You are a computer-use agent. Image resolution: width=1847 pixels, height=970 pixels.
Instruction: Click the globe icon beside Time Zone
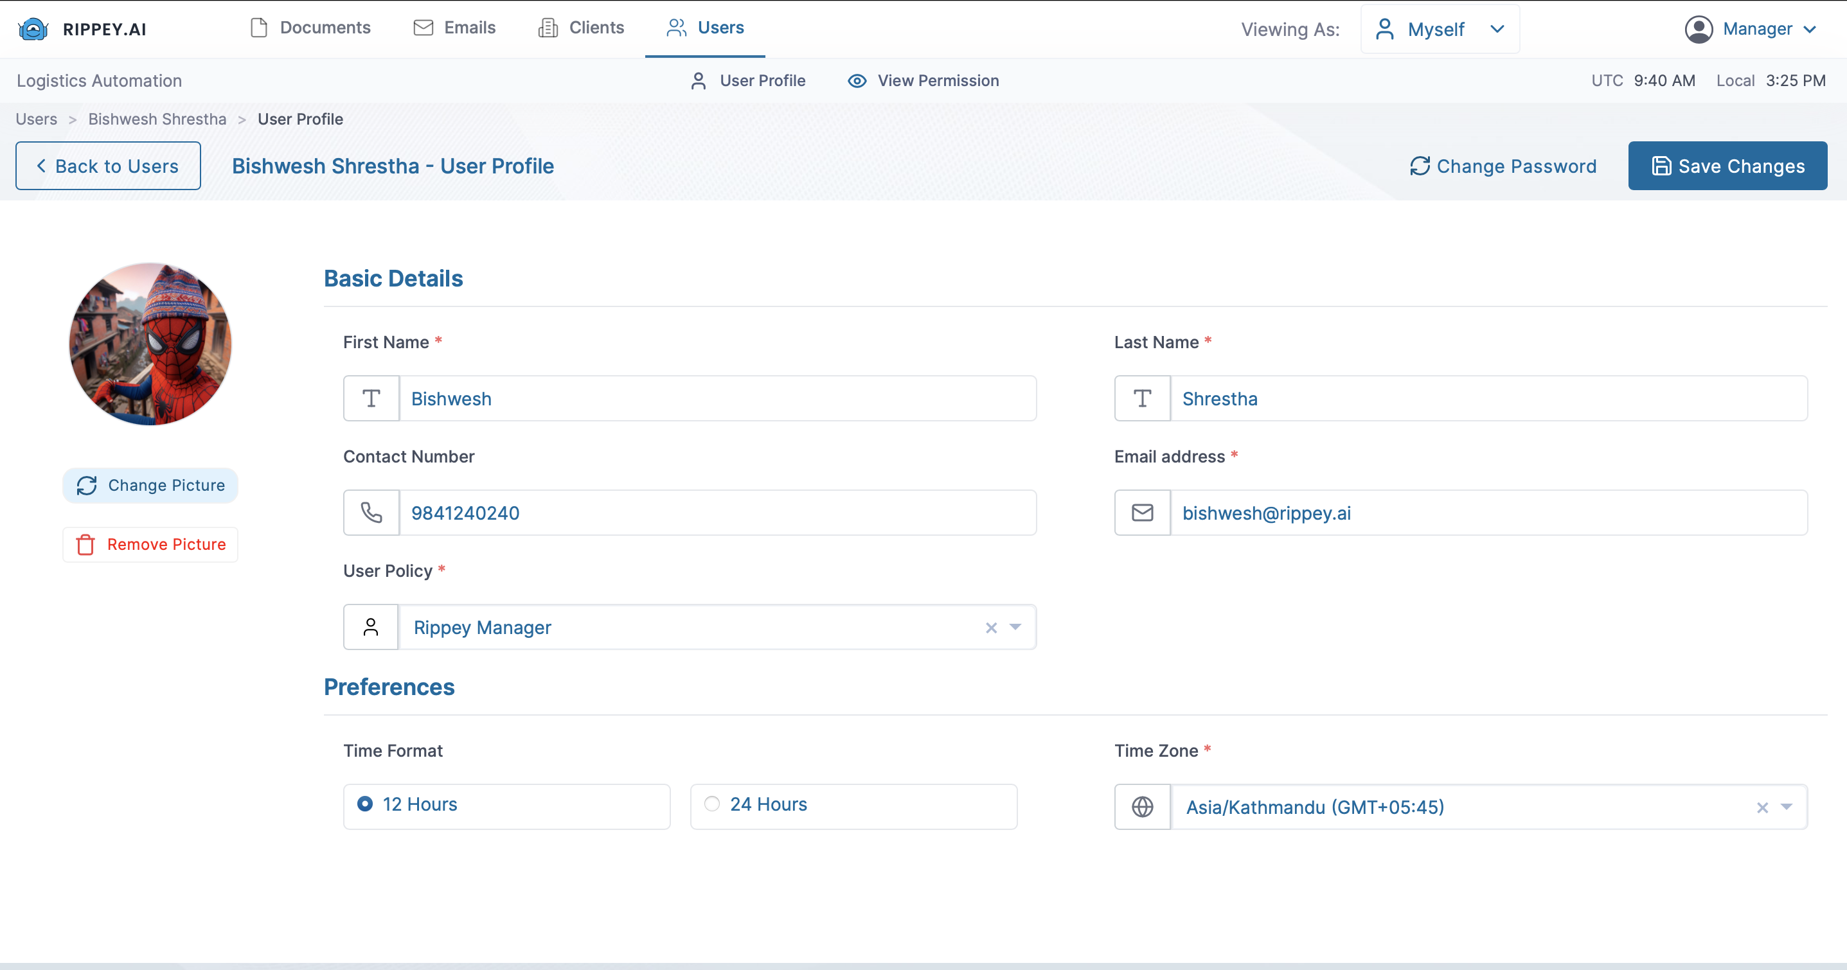(x=1142, y=807)
